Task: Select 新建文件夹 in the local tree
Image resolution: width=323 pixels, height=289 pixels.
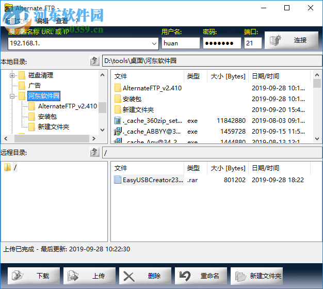Action: [54, 126]
